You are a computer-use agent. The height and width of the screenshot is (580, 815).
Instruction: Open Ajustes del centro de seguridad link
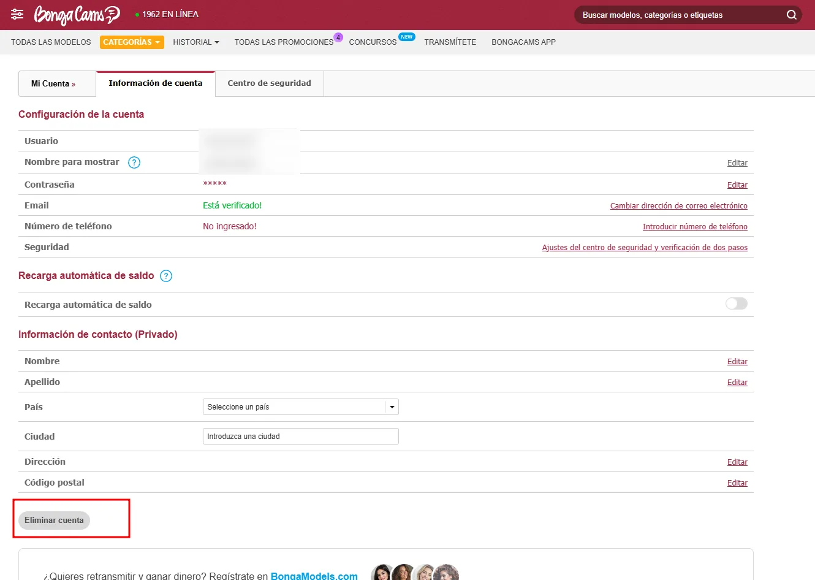point(645,248)
